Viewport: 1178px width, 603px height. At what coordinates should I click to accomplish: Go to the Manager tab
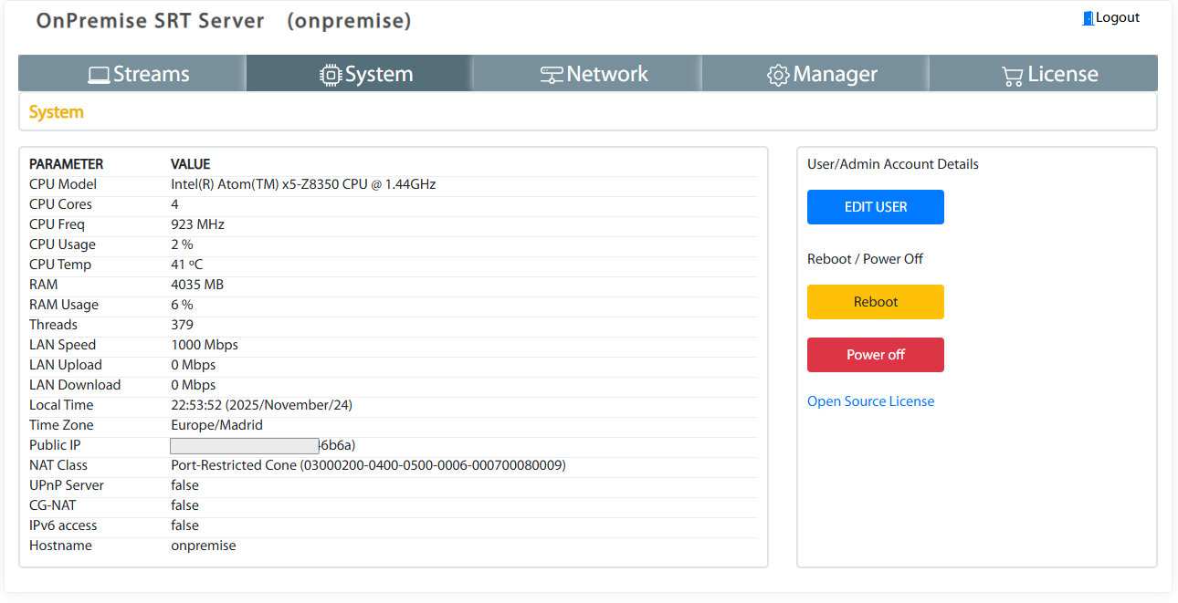pos(835,75)
